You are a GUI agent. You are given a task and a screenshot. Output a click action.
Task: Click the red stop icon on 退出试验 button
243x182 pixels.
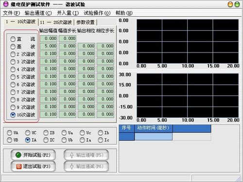coord(18,166)
